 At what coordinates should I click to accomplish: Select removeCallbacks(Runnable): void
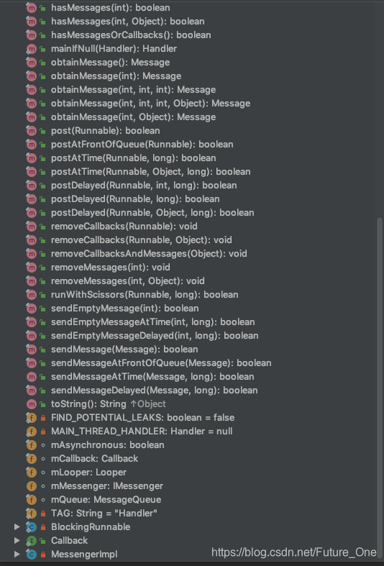[x=124, y=227]
